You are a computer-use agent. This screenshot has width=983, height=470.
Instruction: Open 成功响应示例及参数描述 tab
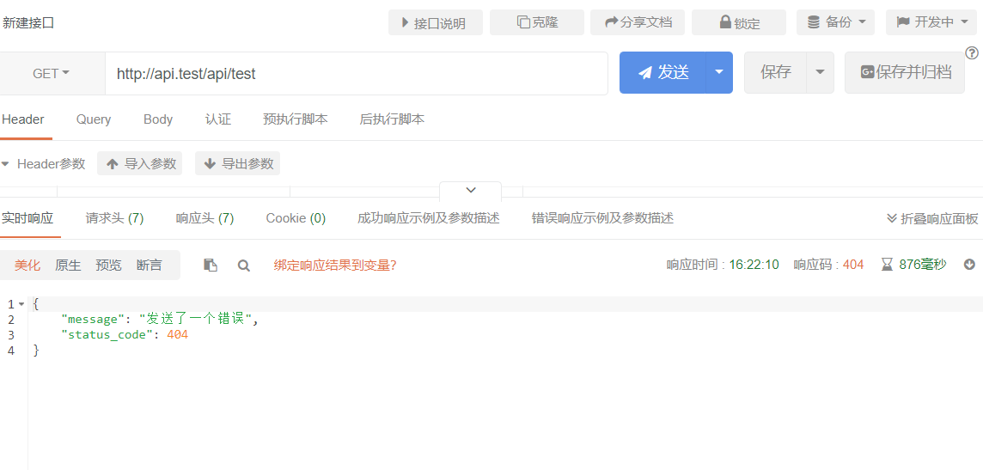pos(428,218)
